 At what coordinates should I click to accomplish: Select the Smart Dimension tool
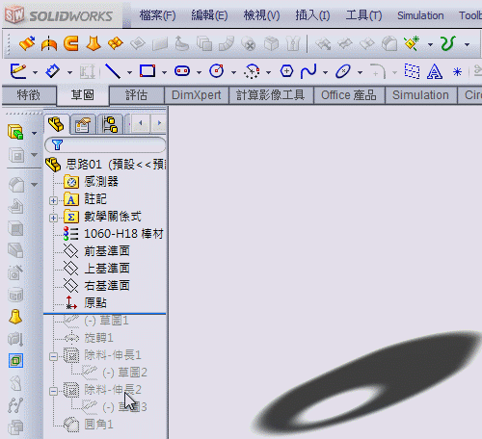tap(52, 71)
